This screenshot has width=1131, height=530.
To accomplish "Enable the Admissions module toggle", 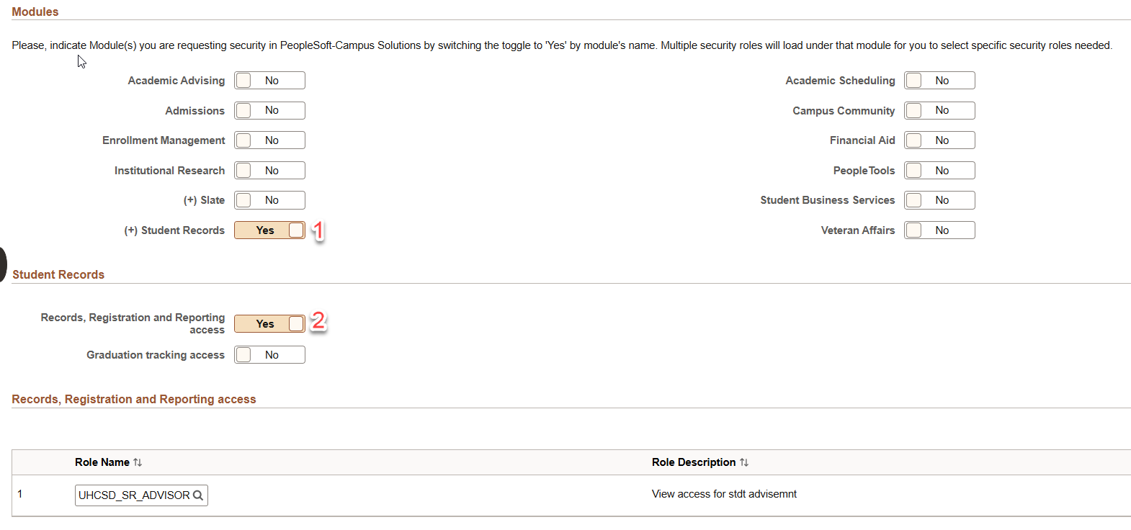I will tap(269, 110).
